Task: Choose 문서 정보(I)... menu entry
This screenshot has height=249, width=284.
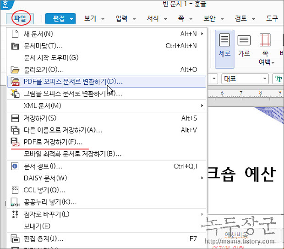Action: coord(106,166)
